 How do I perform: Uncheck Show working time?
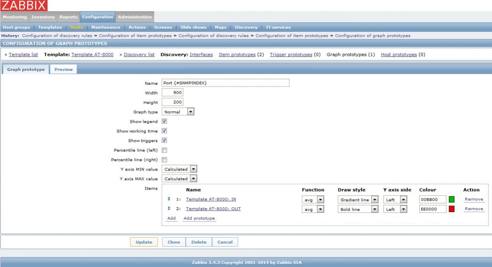tap(164, 131)
